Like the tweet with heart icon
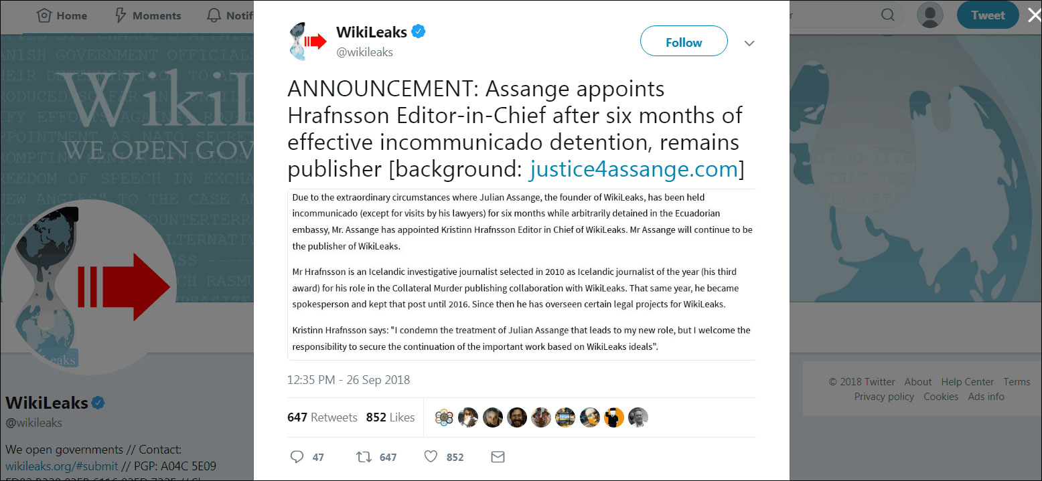This screenshot has height=481, width=1042. 431,457
